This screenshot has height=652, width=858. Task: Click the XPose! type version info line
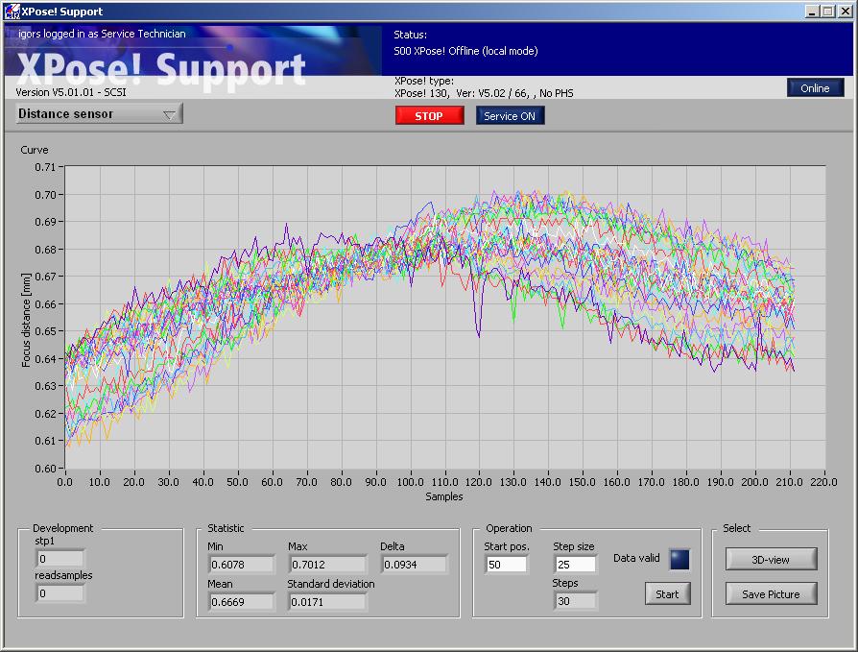484,93
